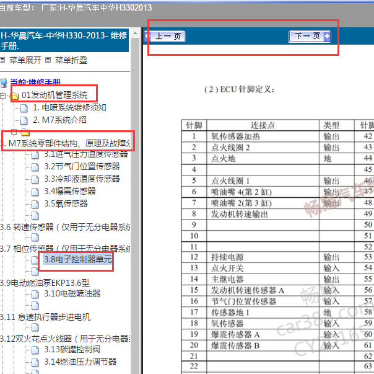The width and height of the screenshot is (374, 374).
Task: Open page icon for 3.3冷却液温度传感器
Action: 35,179
